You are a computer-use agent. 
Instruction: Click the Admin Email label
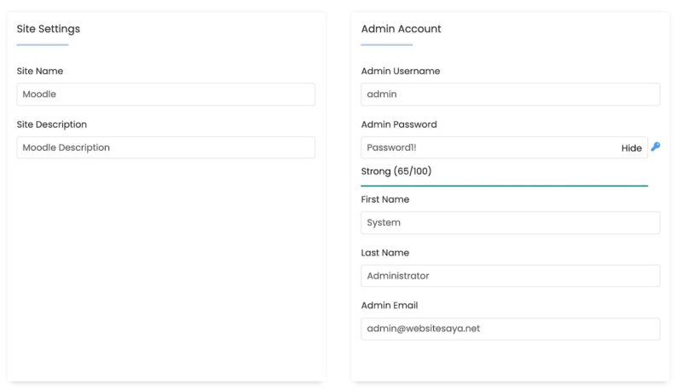(390, 306)
